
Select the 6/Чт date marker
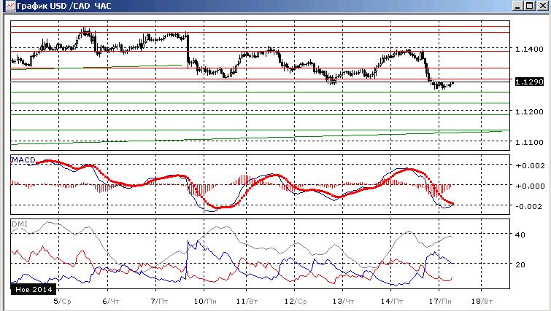(111, 302)
